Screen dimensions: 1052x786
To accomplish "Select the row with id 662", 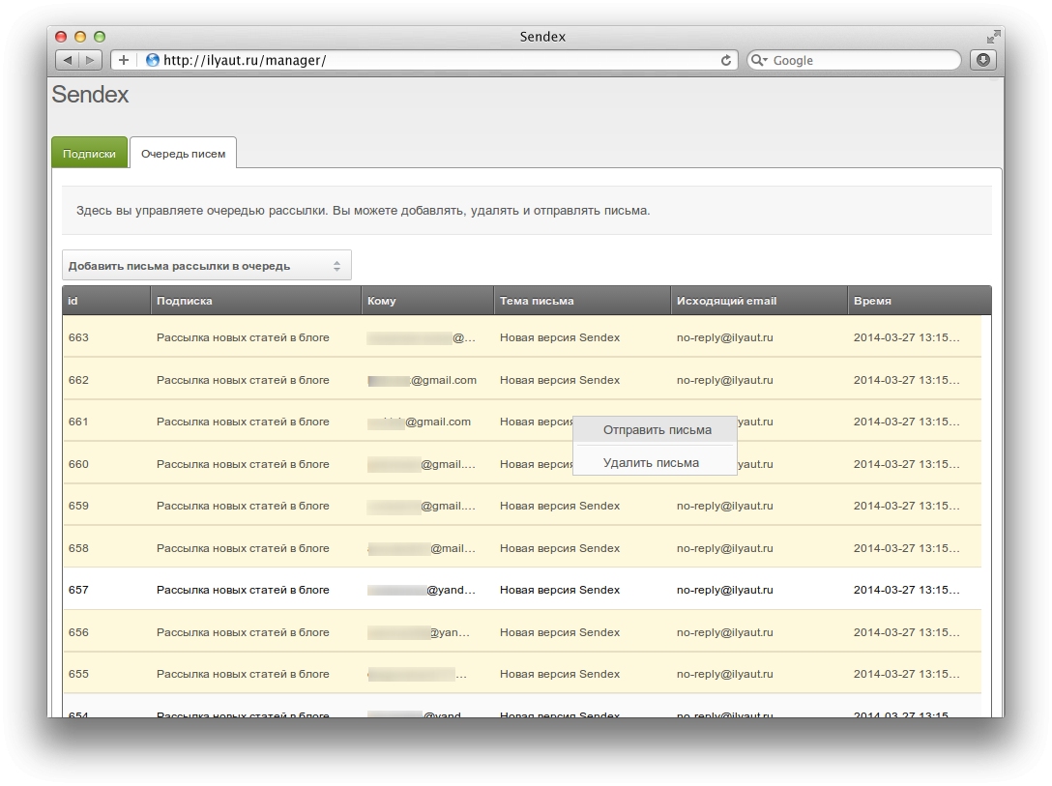I will point(522,380).
